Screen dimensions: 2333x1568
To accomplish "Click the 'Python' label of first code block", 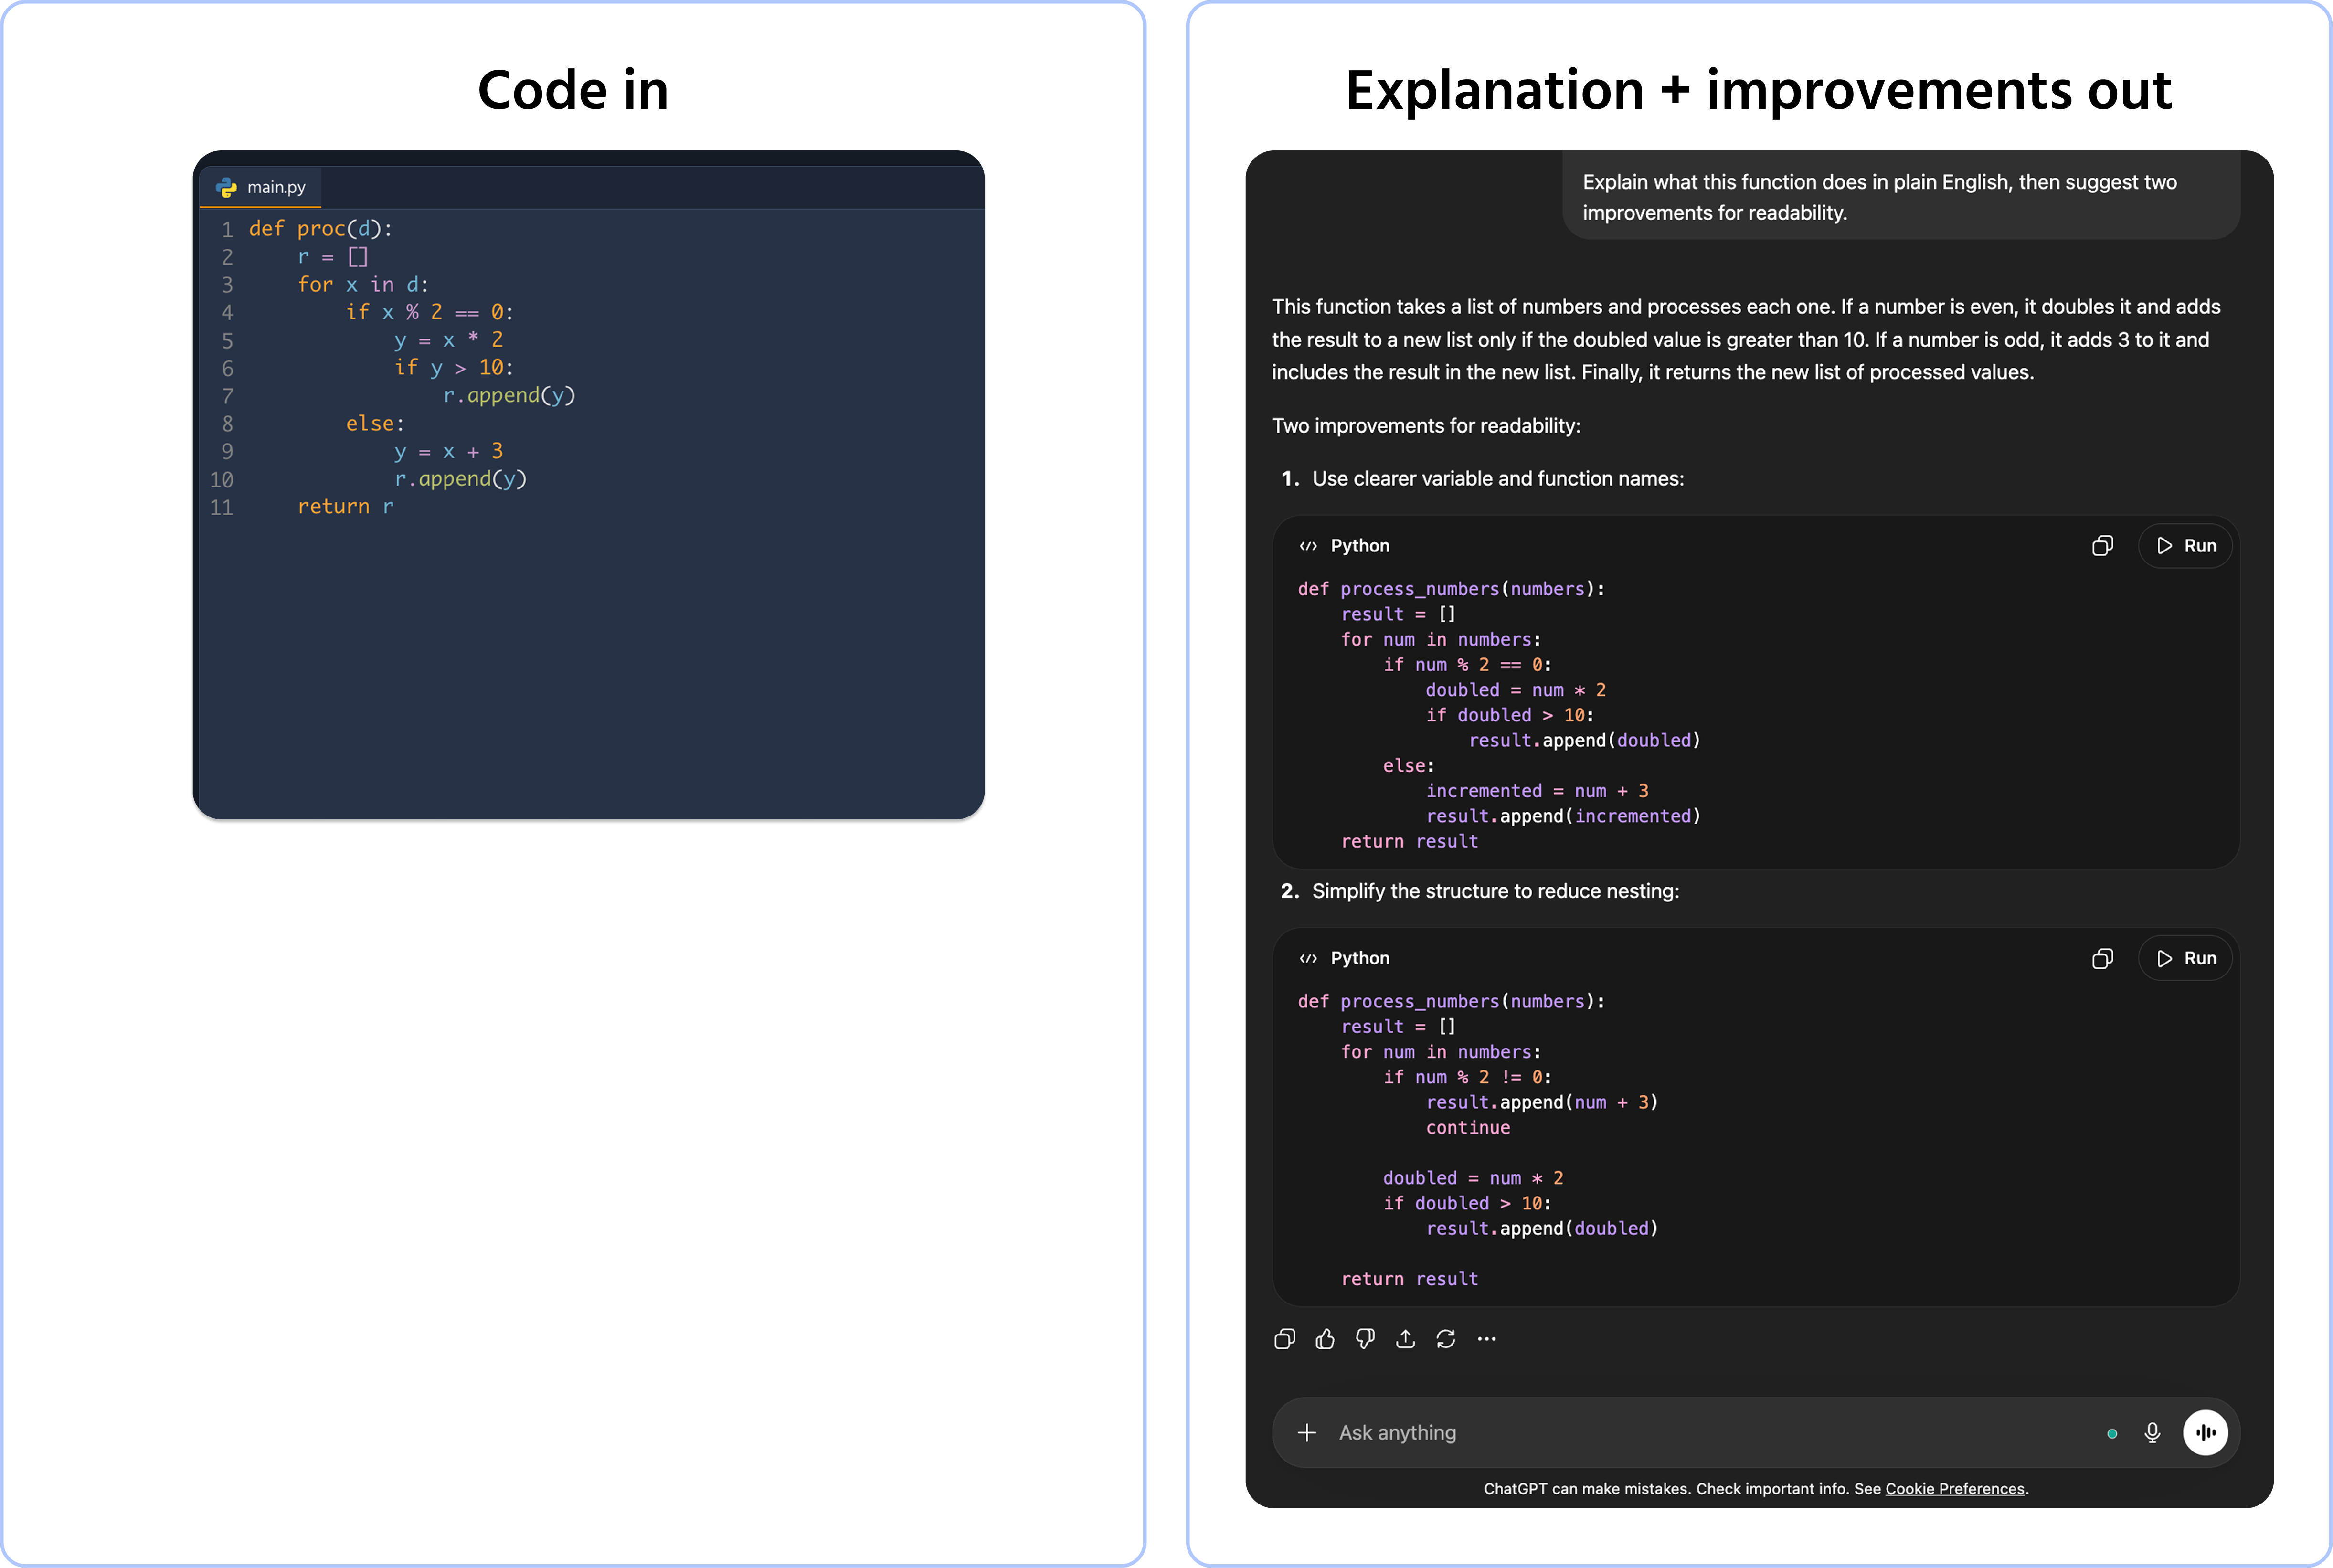I will (1360, 546).
